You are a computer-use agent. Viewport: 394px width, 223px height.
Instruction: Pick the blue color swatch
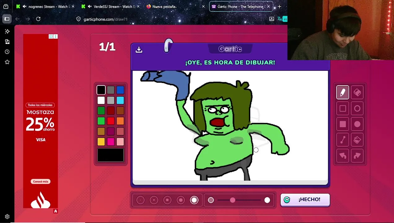tap(120, 90)
